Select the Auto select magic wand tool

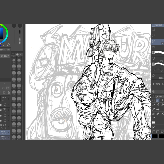(x=162, y=100)
